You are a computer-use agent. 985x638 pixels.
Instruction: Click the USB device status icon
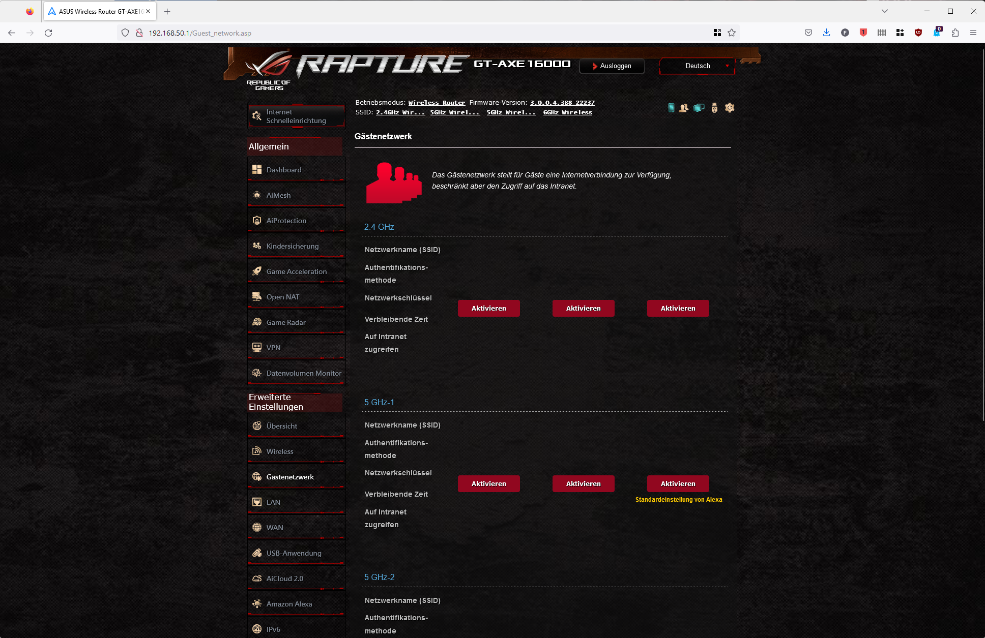[714, 108]
